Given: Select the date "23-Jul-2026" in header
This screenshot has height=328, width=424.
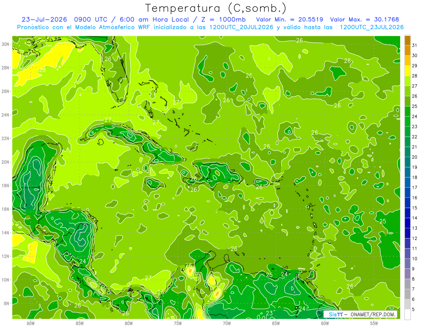Looking at the screenshot, I should (x=44, y=19).
